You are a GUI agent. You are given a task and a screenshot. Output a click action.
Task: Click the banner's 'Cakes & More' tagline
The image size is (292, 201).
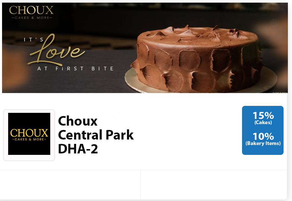pyautogui.click(x=32, y=18)
